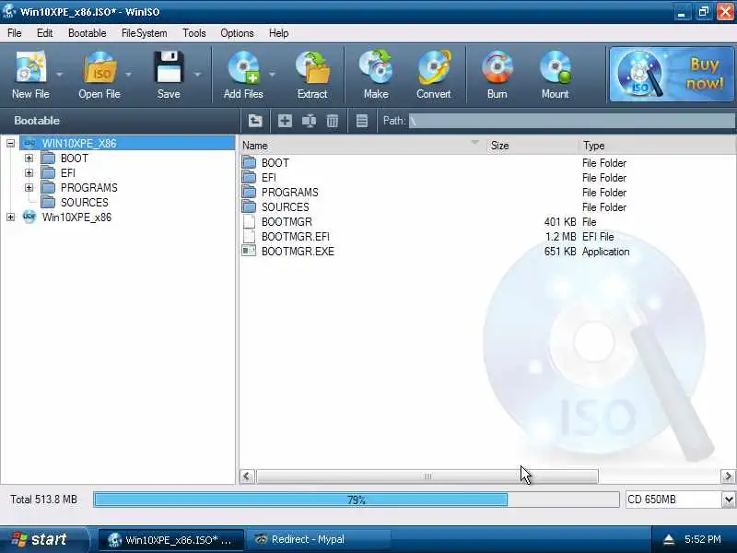
Task: Click the delete trash icon
Action: (x=333, y=121)
